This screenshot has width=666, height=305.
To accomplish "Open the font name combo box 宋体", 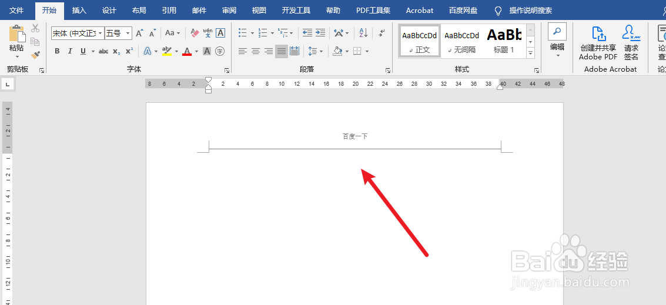I will tap(78, 33).
